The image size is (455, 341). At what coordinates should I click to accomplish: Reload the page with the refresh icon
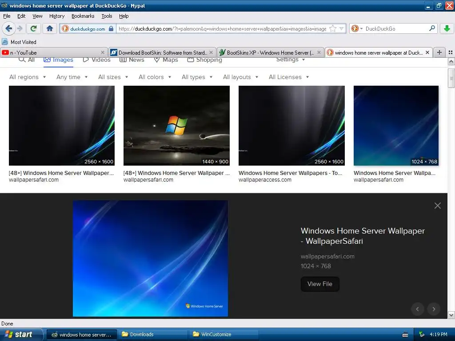[x=34, y=28]
